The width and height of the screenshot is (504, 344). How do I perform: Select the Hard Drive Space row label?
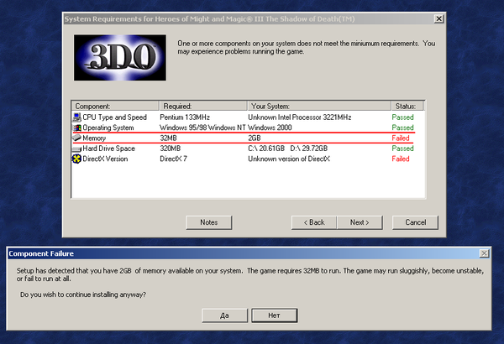[108, 149]
